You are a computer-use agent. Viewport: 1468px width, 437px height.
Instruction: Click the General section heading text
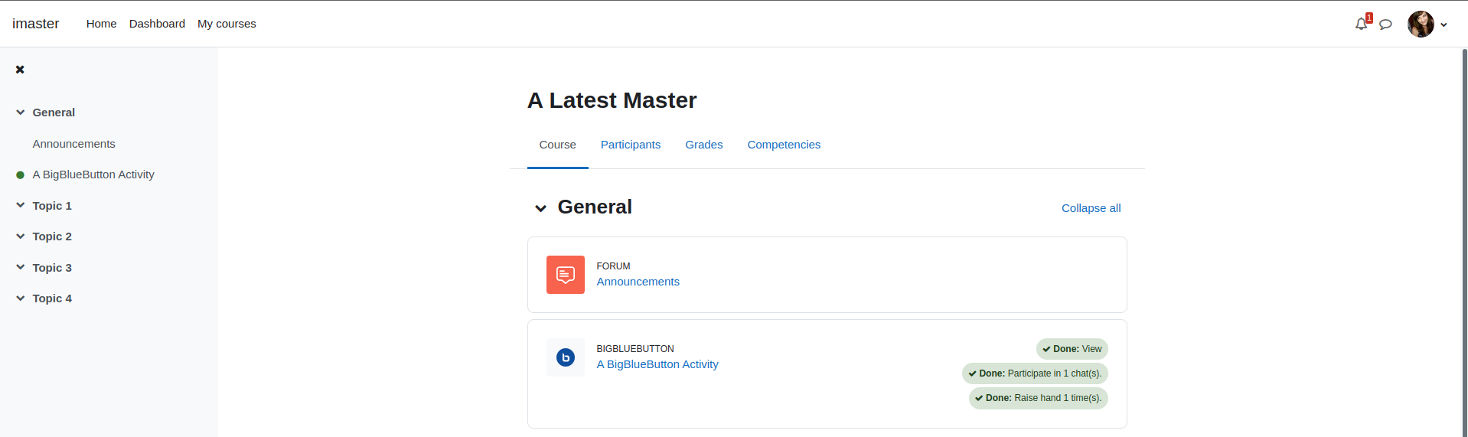tap(595, 207)
